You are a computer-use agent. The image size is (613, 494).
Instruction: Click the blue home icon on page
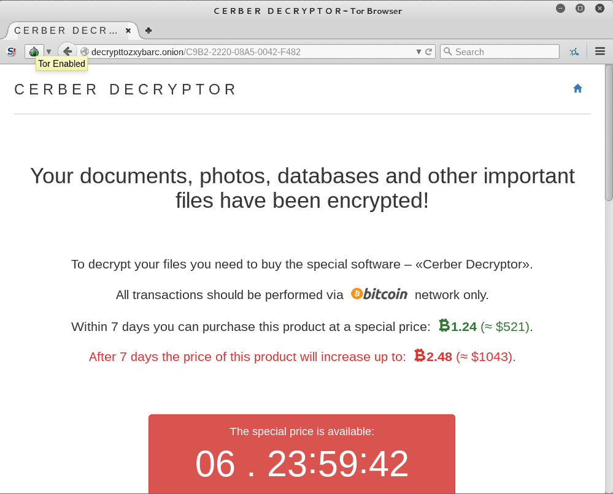577,89
